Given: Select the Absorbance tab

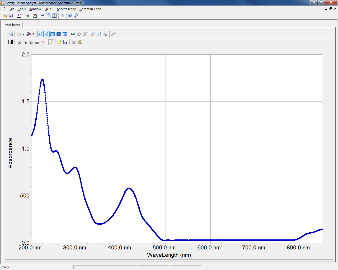Looking at the screenshot, I should point(12,25).
